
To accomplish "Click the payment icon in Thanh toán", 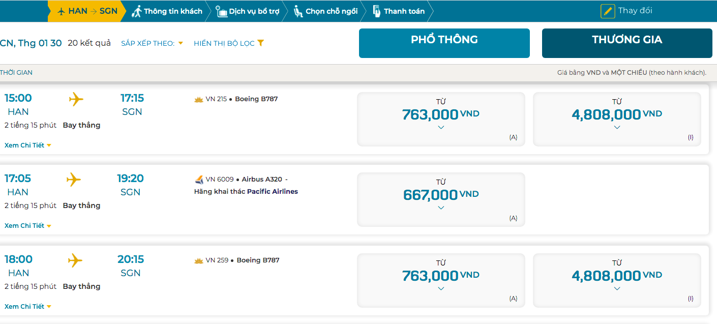I will pyautogui.click(x=377, y=11).
